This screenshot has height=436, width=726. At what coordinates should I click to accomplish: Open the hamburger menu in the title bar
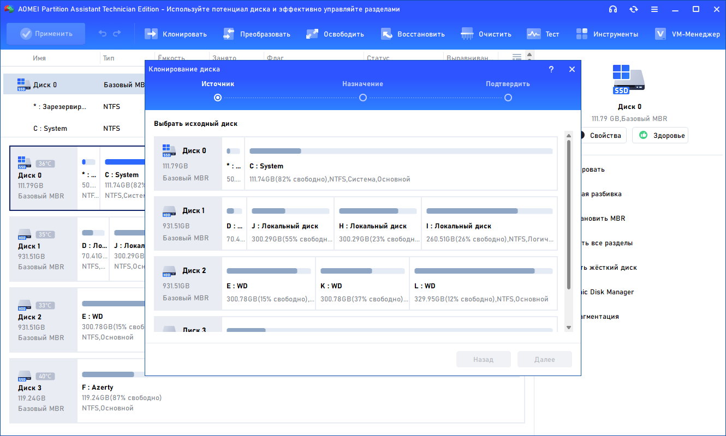654,9
